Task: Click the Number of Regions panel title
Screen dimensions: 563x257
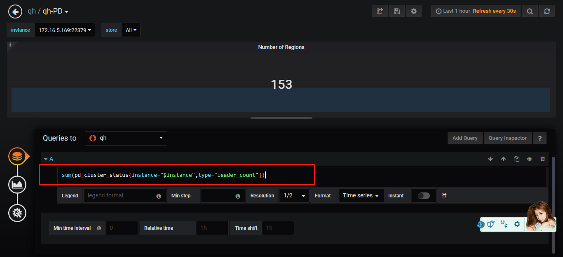Action: pos(281,47)
